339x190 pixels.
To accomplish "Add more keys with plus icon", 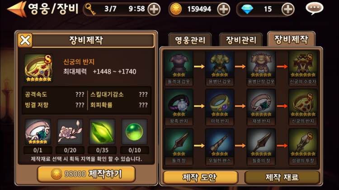I will pos(154,9).
